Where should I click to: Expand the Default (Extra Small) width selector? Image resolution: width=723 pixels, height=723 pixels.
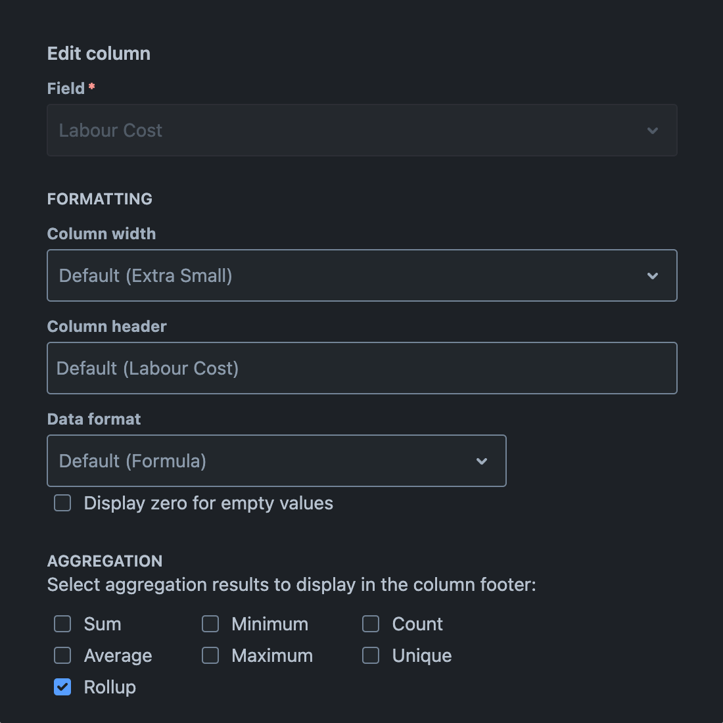[x=361, y=276]
